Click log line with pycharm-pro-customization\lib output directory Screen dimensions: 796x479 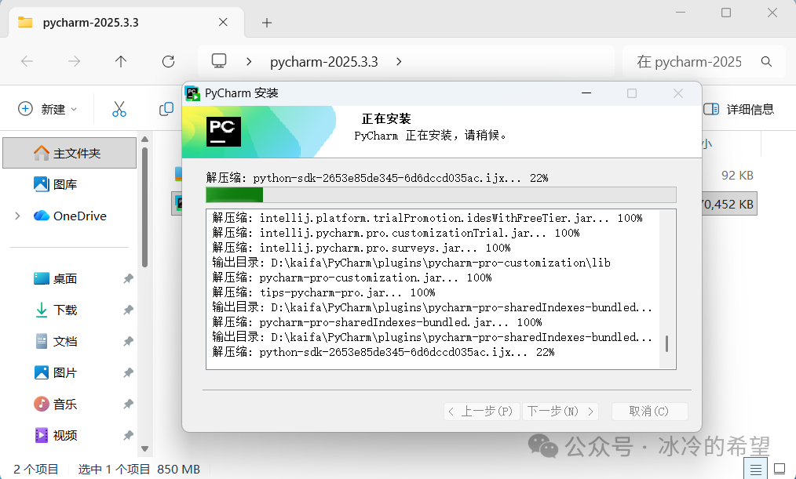(x=411, y=263)
